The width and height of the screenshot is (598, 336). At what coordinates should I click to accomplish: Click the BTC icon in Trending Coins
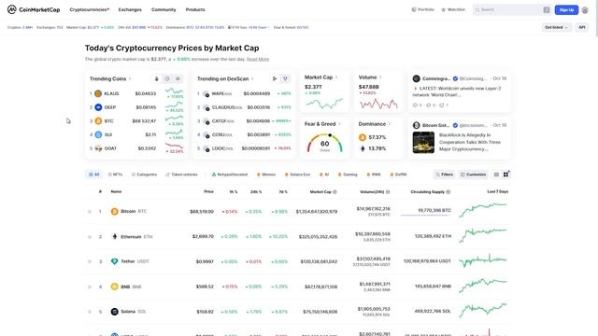coord(98,120)
